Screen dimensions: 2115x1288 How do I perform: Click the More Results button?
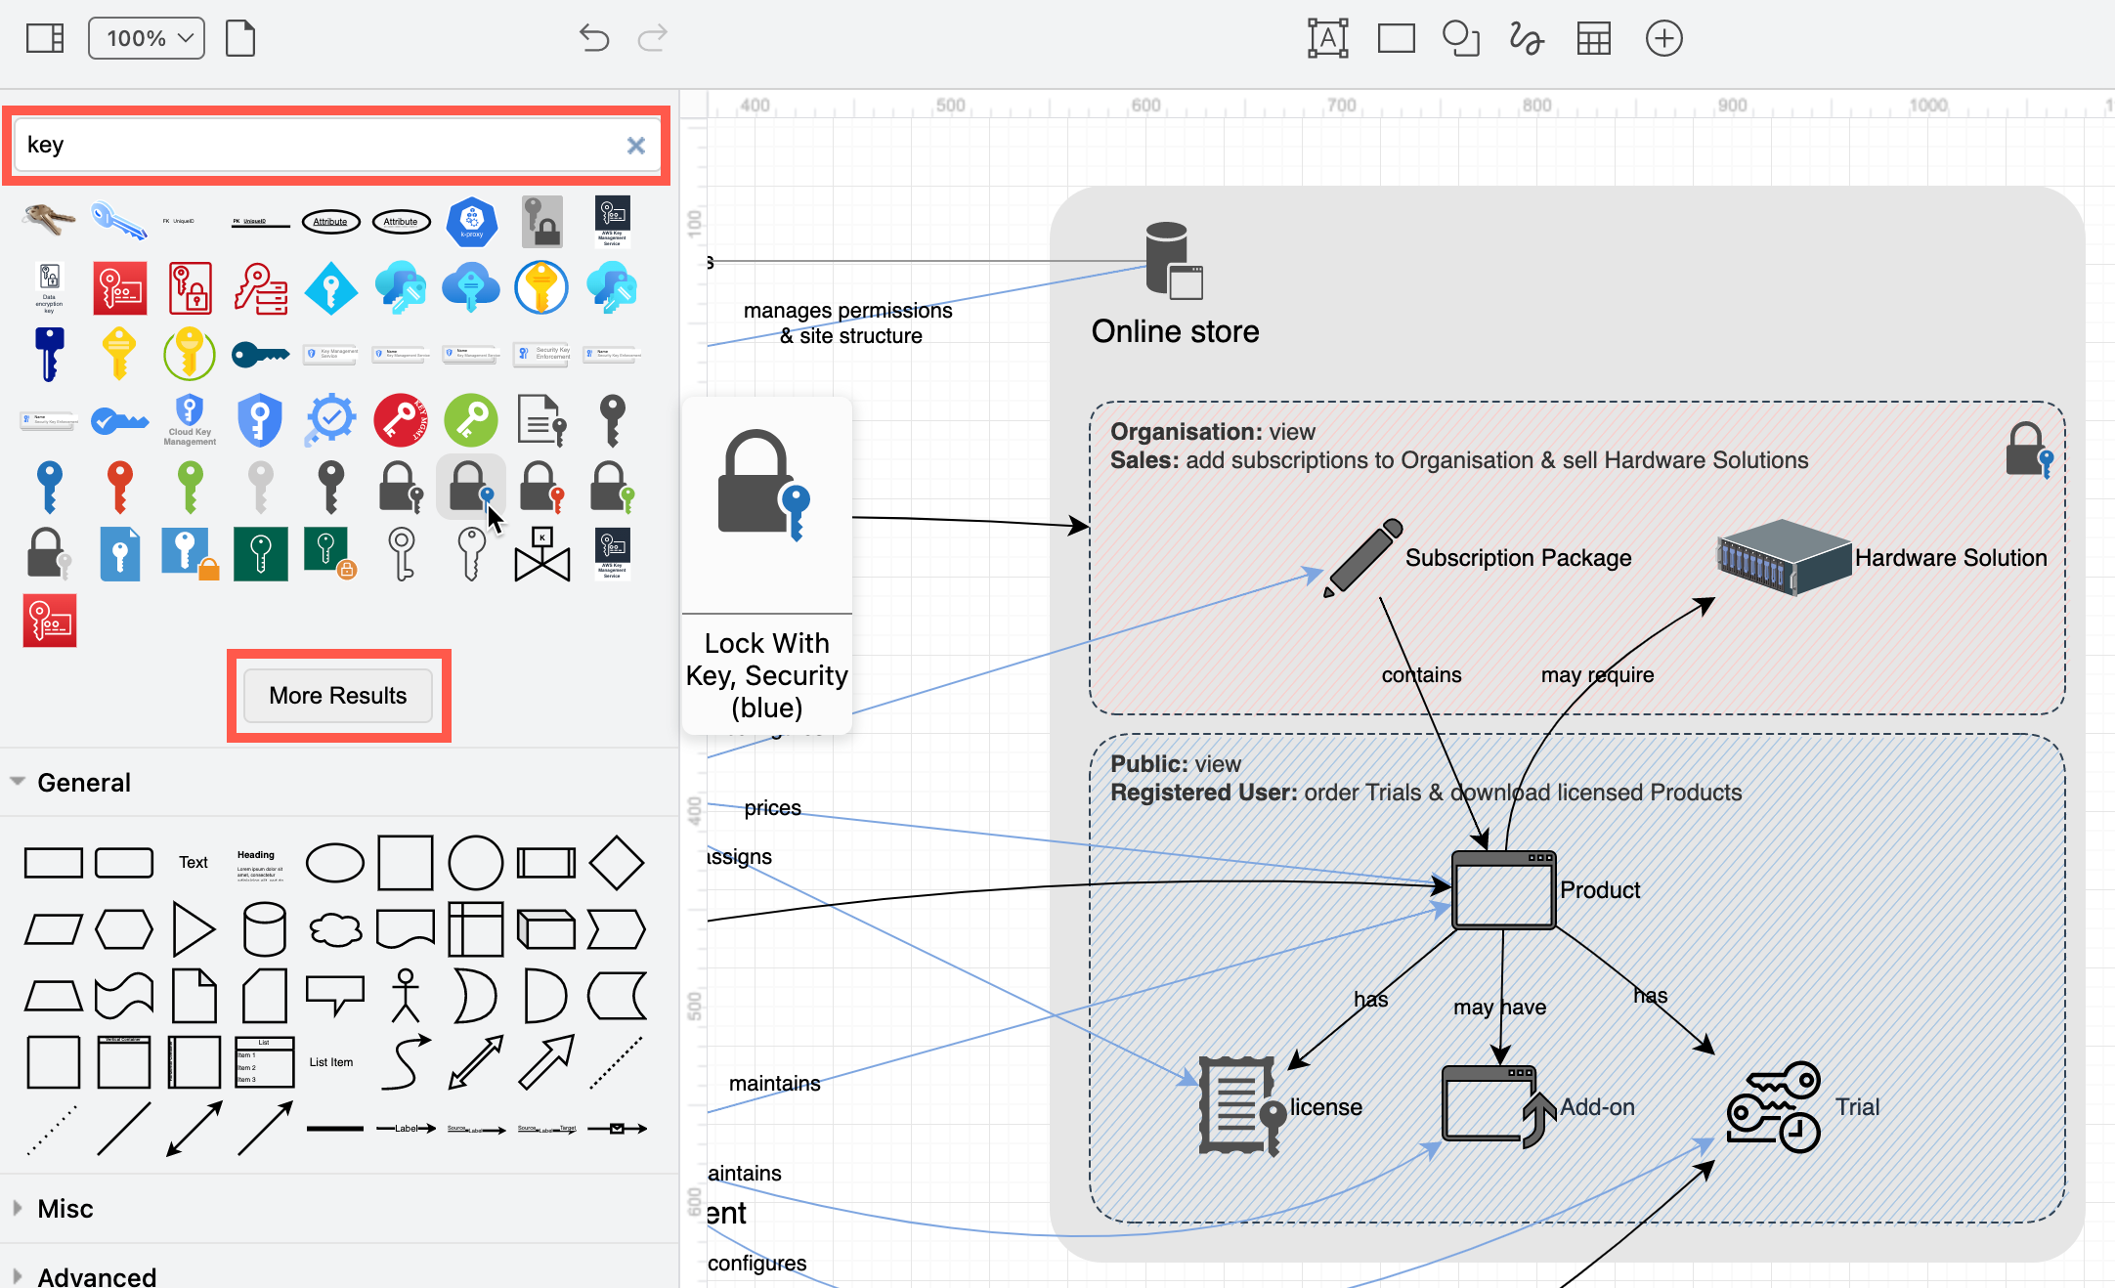[x=338, y=695]
